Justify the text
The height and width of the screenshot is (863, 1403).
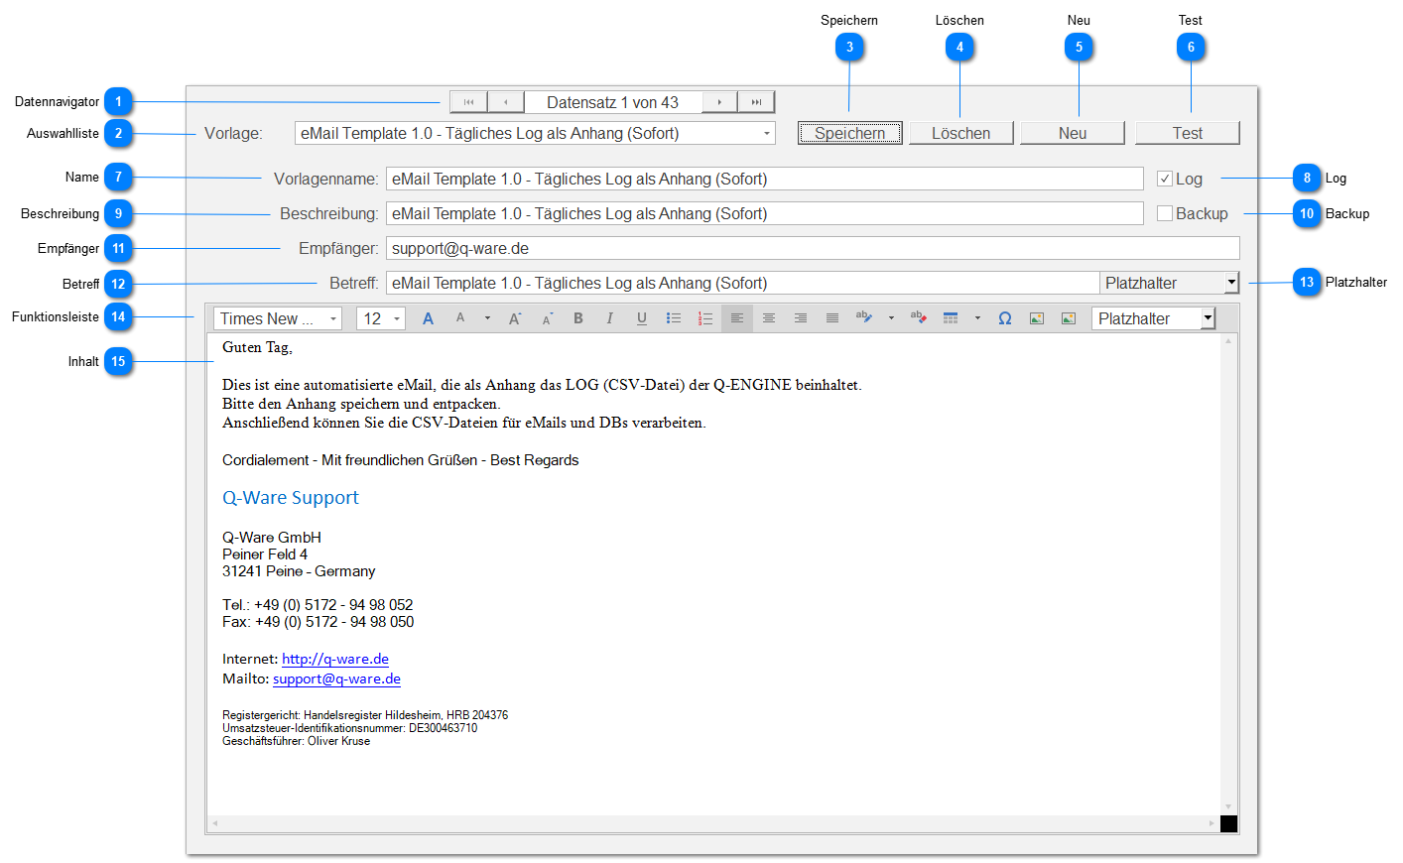[x=832, y=318]
